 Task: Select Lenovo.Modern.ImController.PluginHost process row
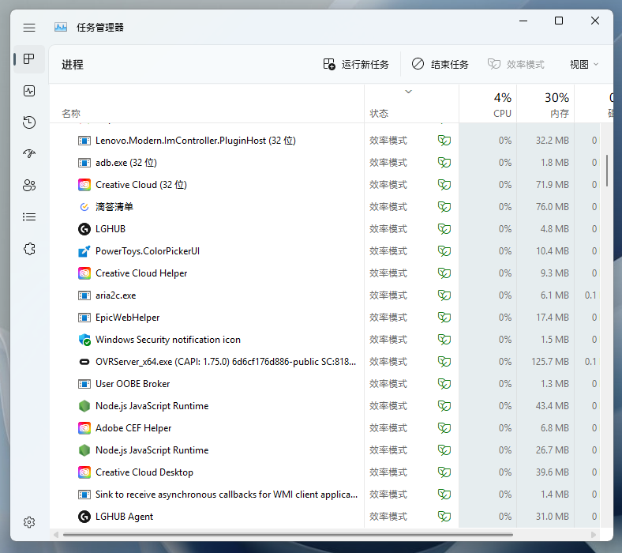click(325, 141)
